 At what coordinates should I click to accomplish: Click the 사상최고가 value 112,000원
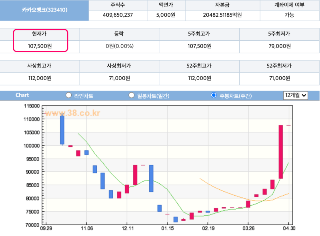[x=40, y=78]
